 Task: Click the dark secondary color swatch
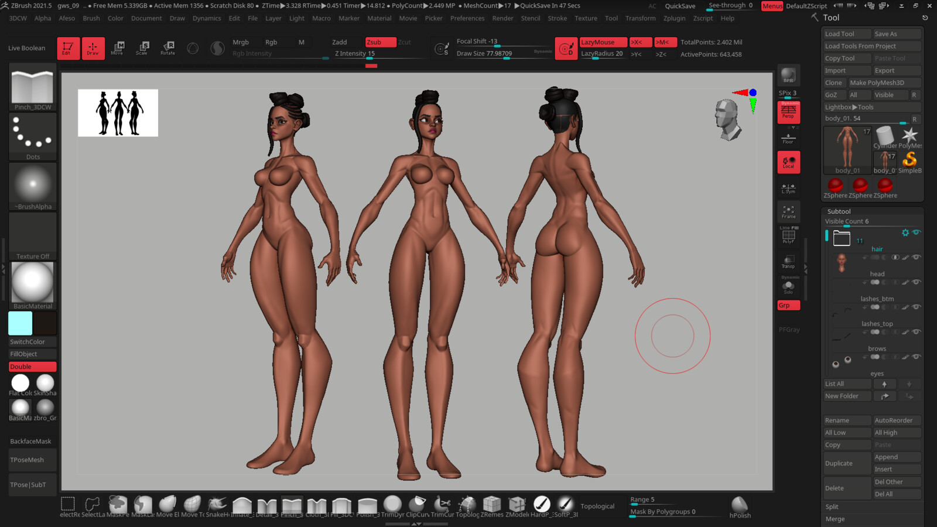[45, 323]
